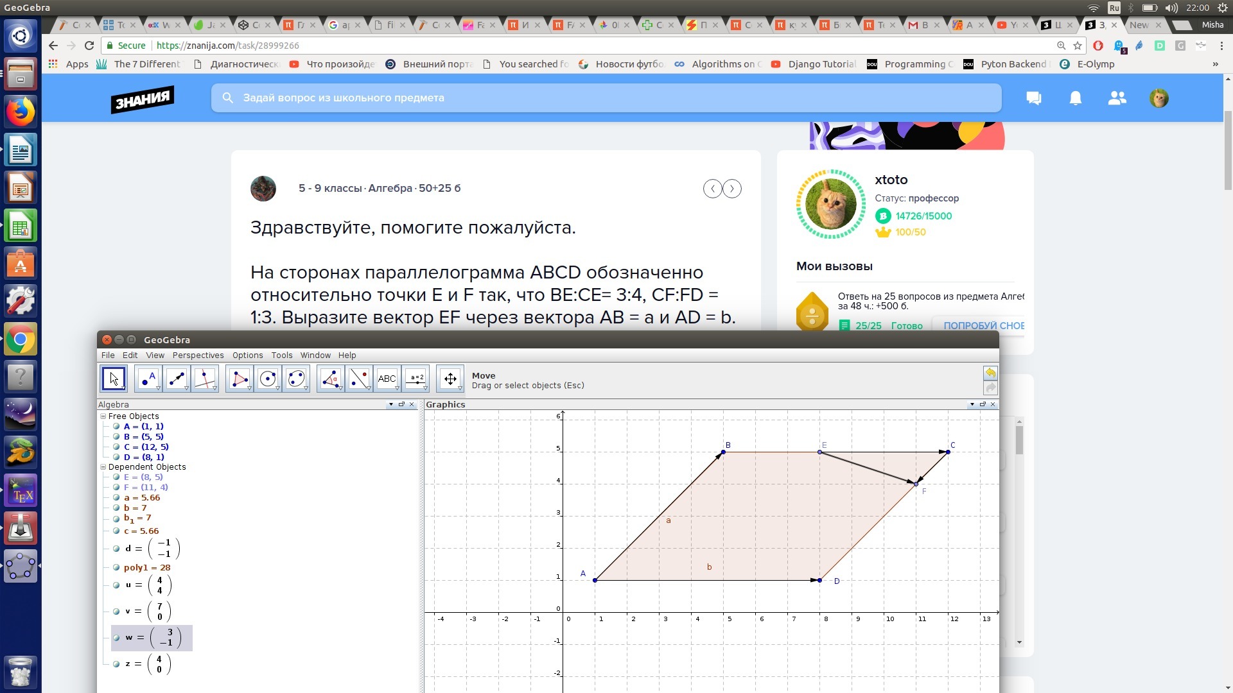Open the Options menu

(247, 355)
